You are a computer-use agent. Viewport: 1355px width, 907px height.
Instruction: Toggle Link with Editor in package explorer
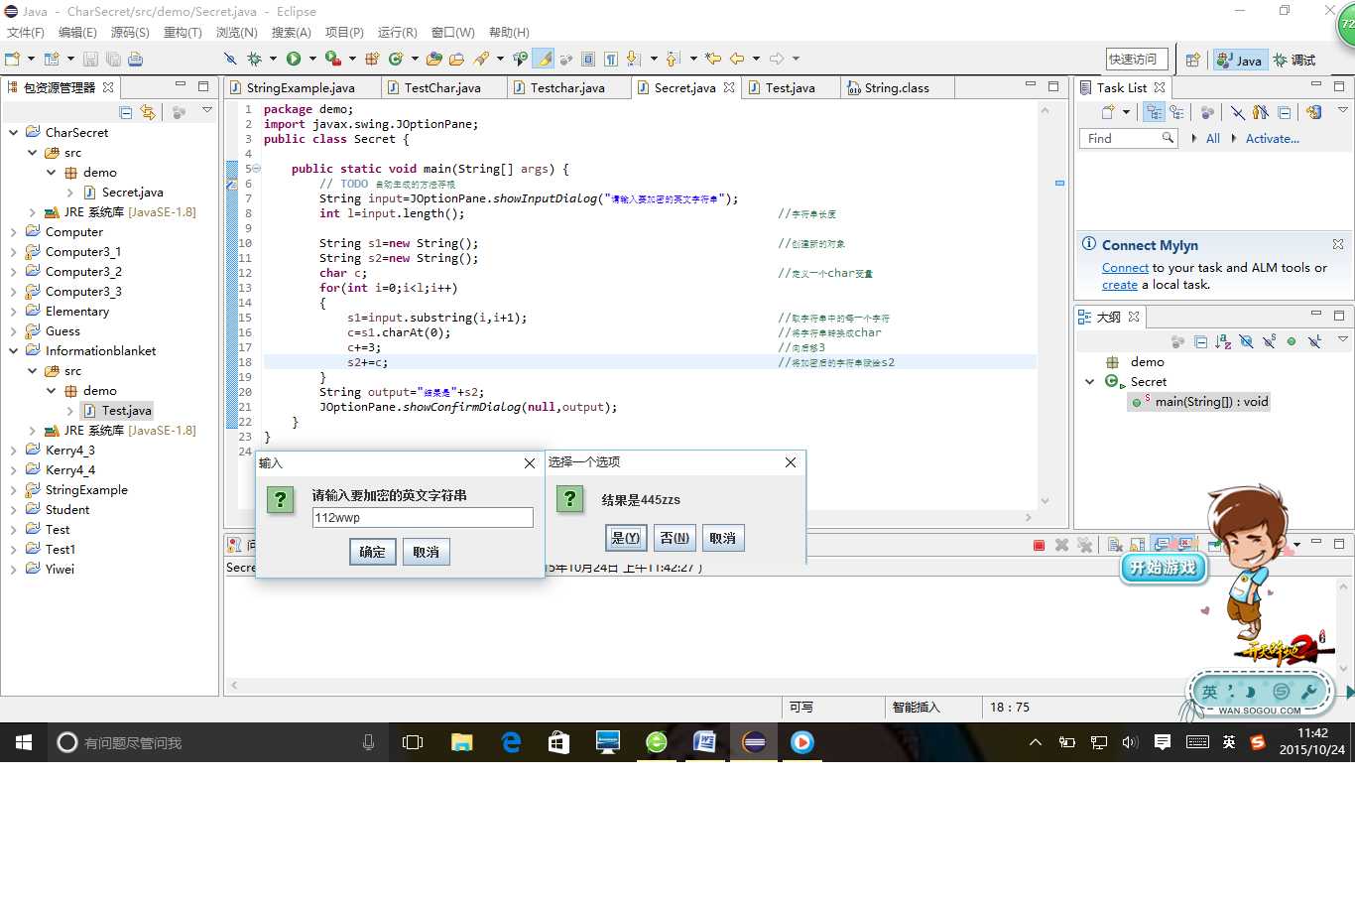148,112
